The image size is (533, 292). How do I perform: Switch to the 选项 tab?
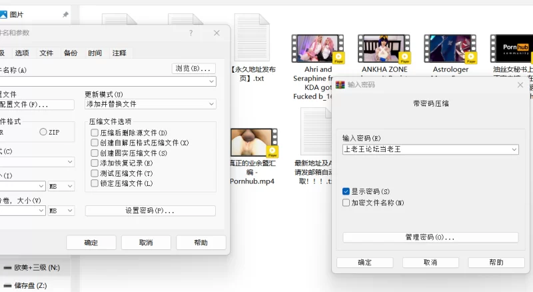(22, 53)
